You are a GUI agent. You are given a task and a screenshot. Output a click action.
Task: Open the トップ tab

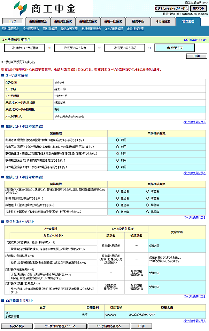click(x=13, y=21)
